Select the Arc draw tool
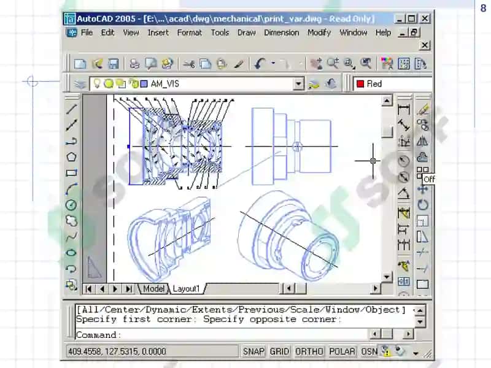 [x=71, y=189]
